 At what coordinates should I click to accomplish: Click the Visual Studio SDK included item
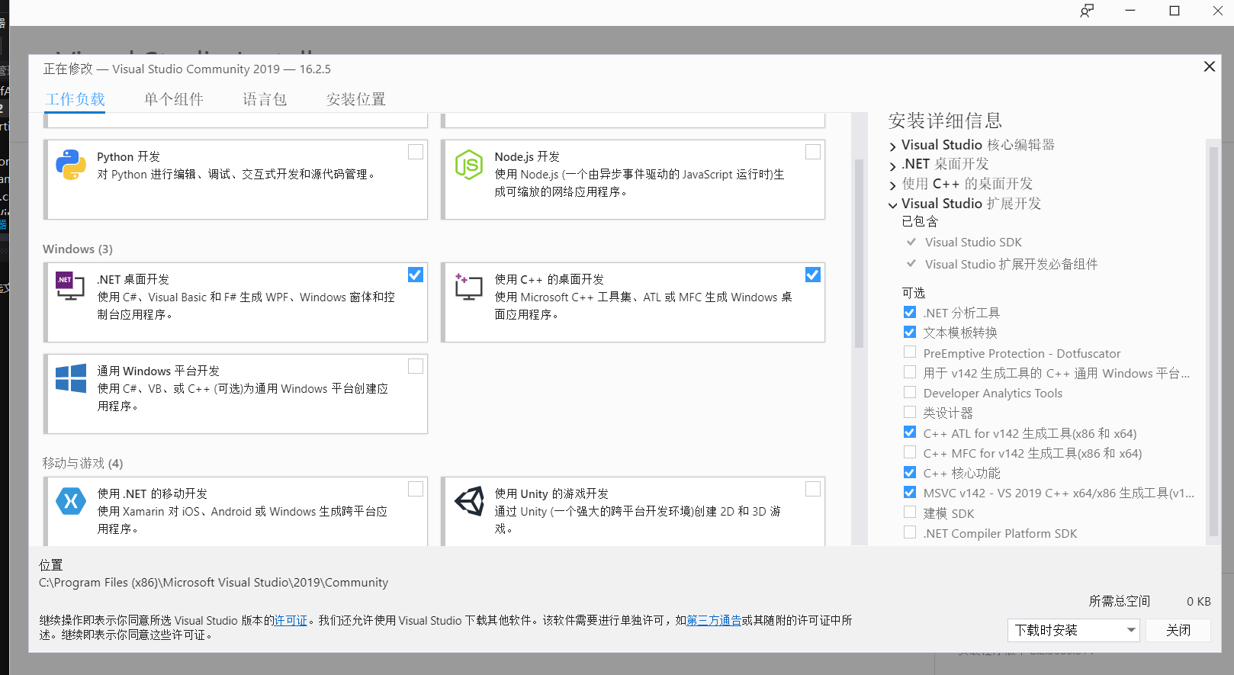point(973,242)
